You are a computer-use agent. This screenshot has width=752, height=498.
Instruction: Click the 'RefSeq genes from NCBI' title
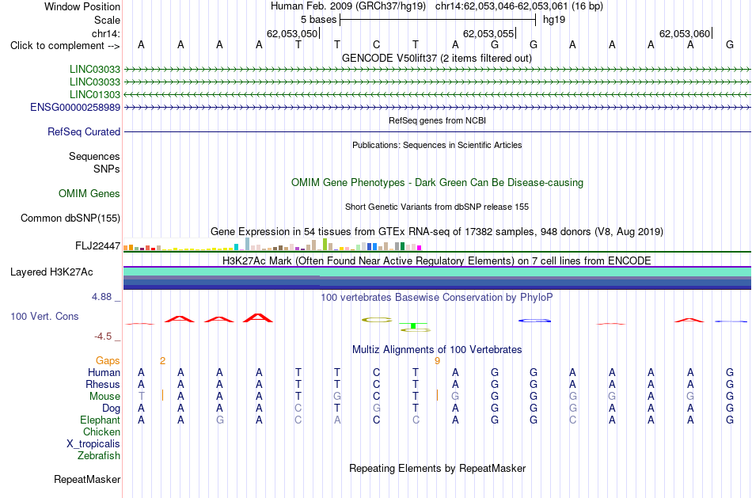(x=438, y=120)
